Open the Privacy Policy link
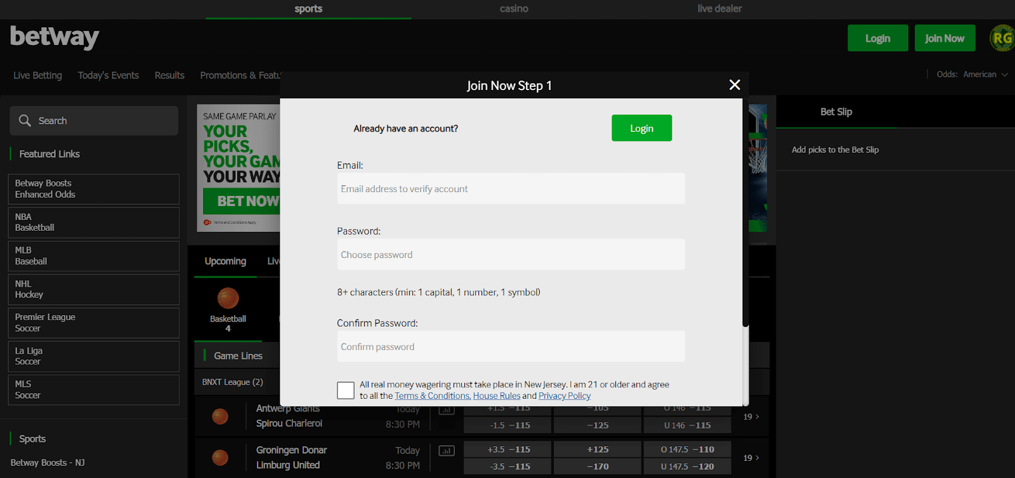1015x478 pixels. [x=564, y=396]
